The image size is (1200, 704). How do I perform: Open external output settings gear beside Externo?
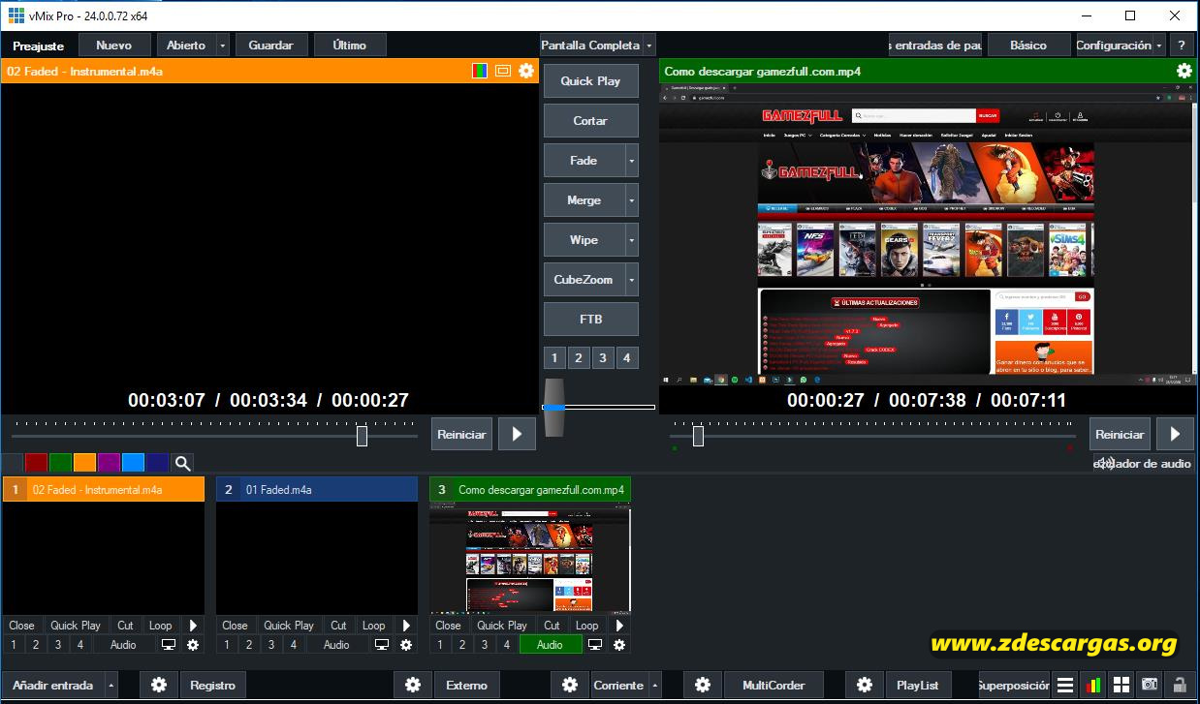pyautogui.click(x=413, y=685)
